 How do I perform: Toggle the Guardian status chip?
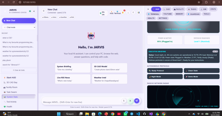point(63,17)
